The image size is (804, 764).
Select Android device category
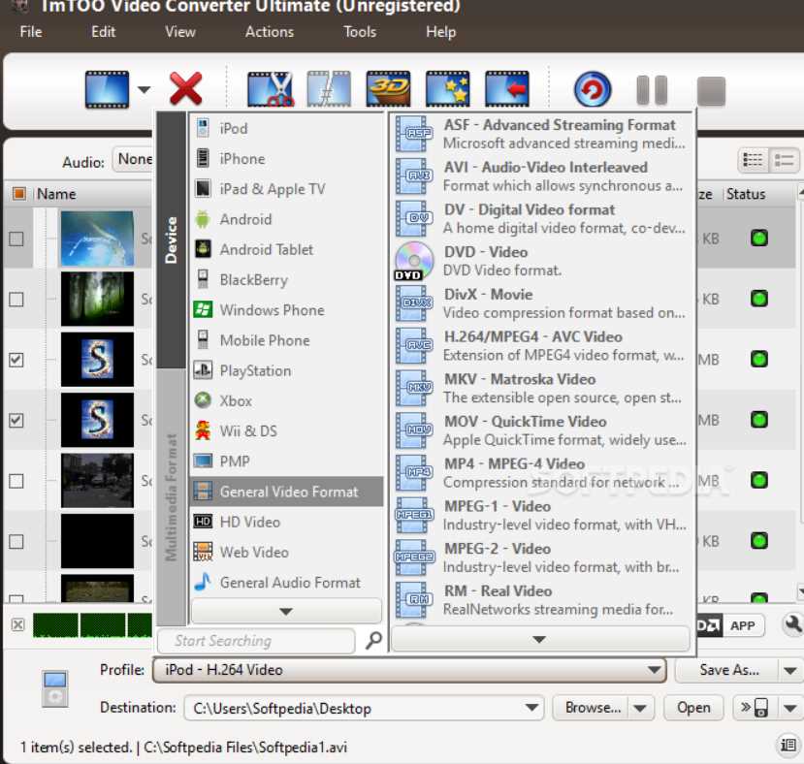[x=286, y=219]
